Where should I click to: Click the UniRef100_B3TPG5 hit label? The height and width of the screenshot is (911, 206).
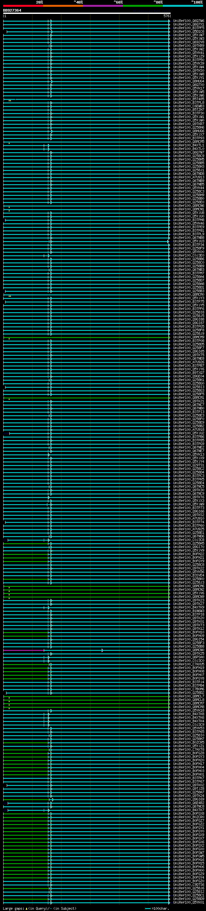tap(189, 326)
